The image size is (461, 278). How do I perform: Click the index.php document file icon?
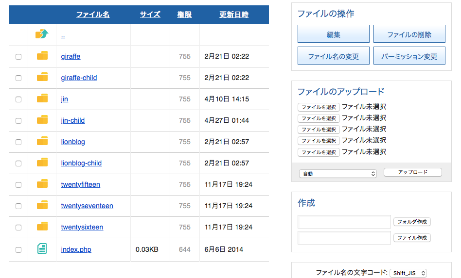click(x=42, y=249)
